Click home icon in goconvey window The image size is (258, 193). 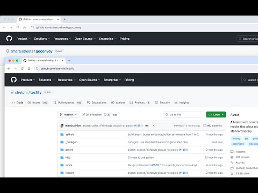[25, 27]
